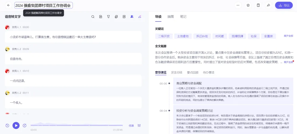Click the paragraph layout document icon
This screenshot has height=134, width=297.
click(124, 17)
